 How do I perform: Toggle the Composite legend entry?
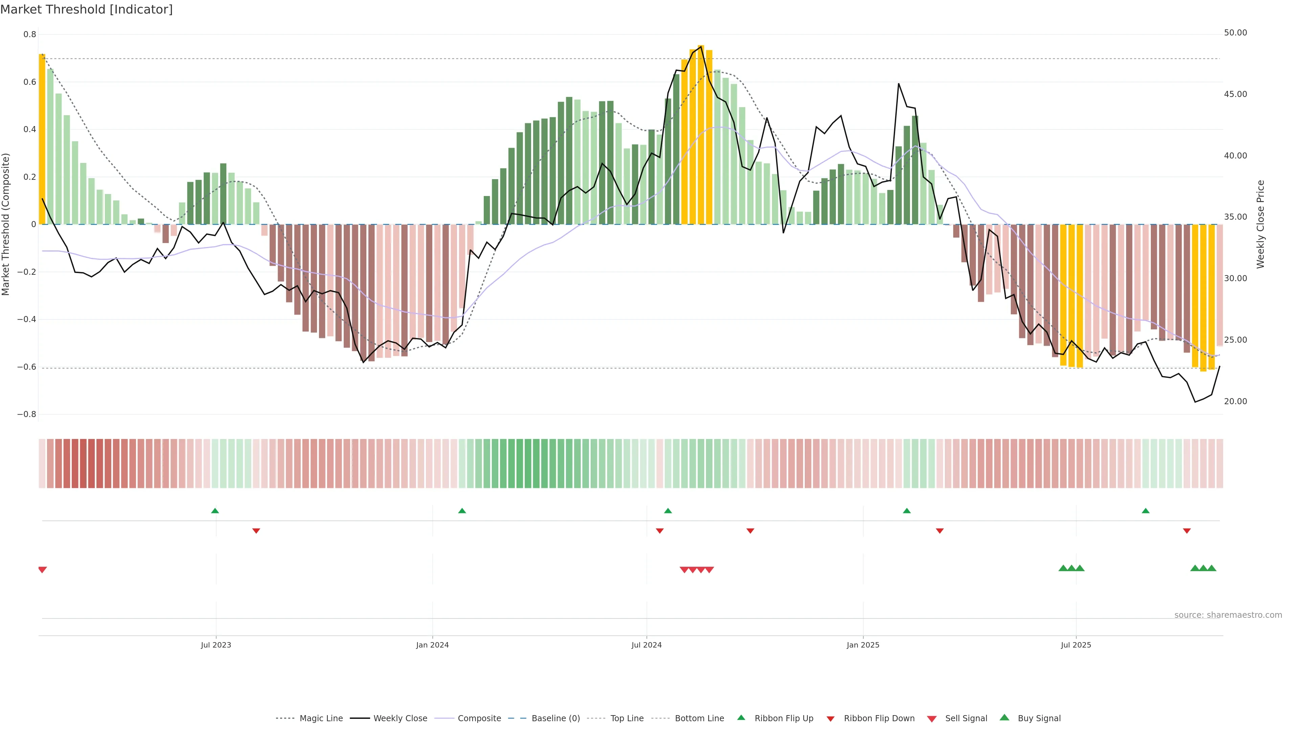click(479, 719)
